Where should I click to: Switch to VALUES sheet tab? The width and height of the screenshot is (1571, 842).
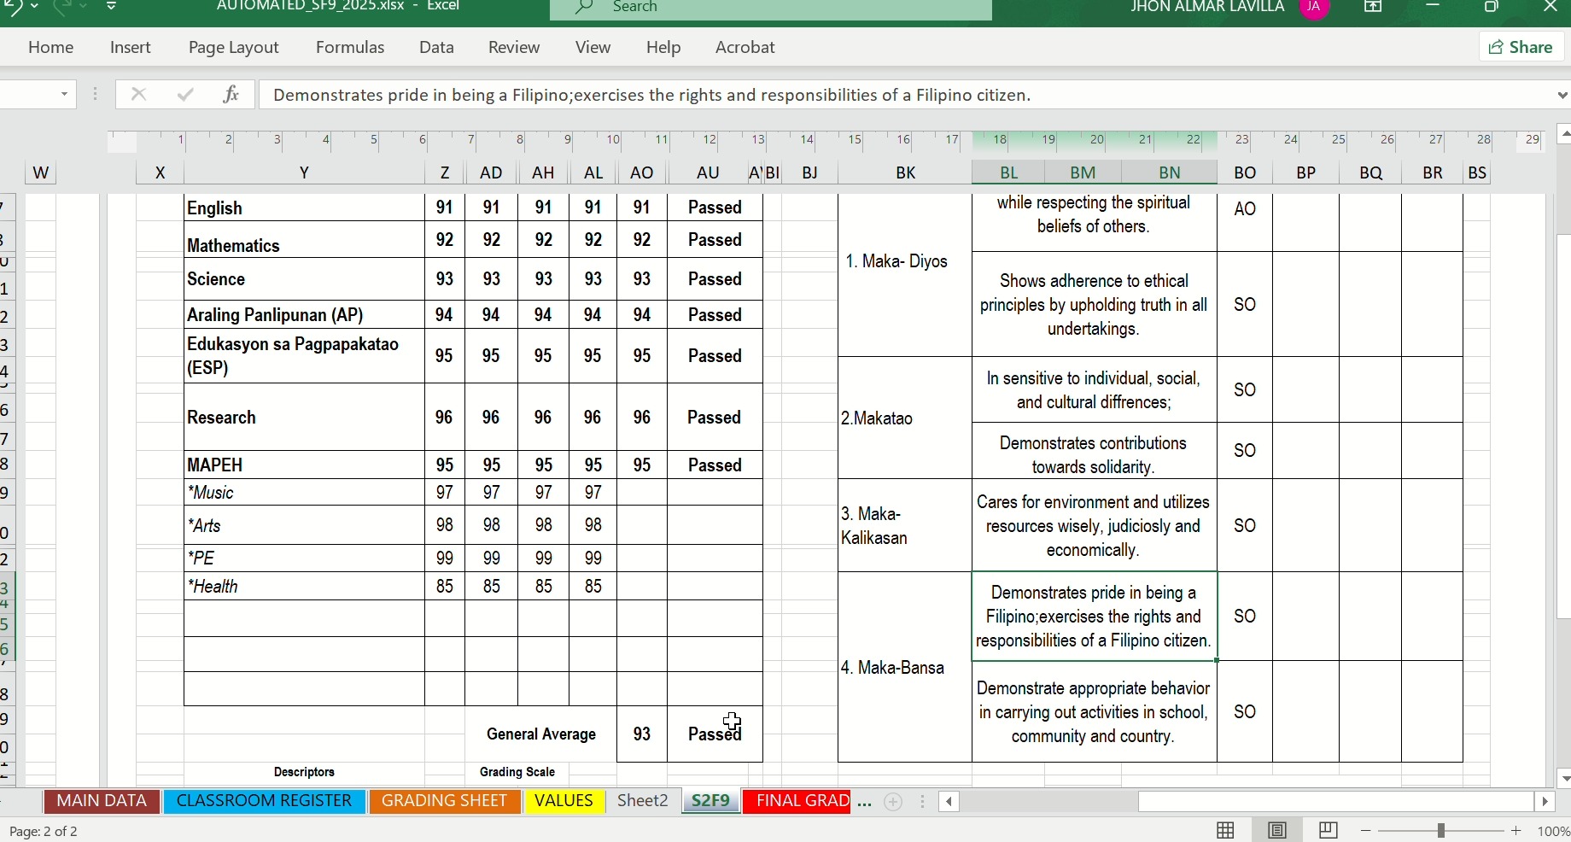coord(564,801)
